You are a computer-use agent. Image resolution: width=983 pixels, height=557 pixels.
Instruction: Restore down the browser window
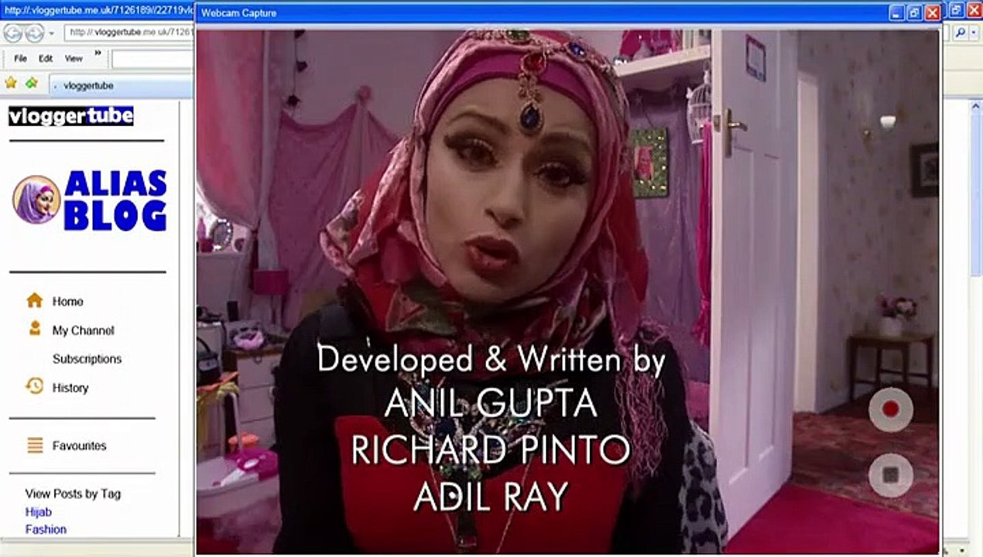coord(957,10)
